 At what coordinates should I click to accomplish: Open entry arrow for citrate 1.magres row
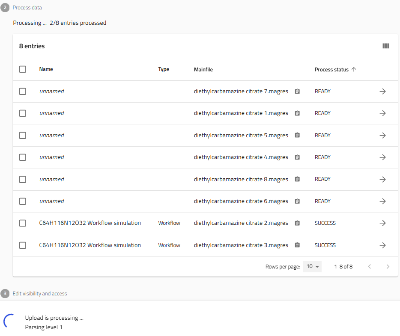pos(382,113)
